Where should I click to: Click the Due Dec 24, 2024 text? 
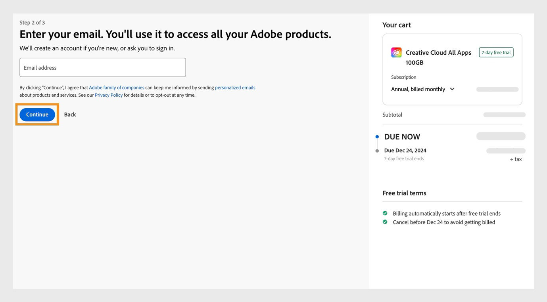[x=405, y=151]
